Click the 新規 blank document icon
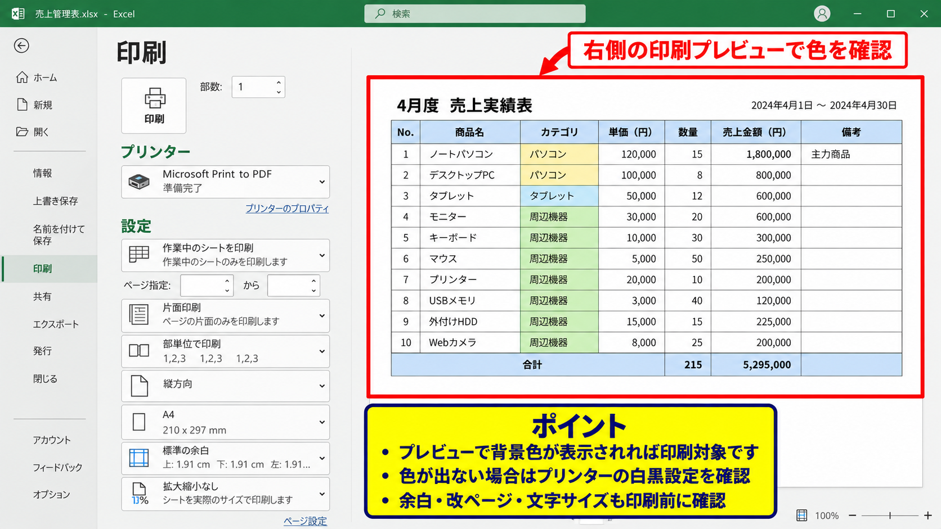Screen dimensions: 941x529 coord(22,105)
